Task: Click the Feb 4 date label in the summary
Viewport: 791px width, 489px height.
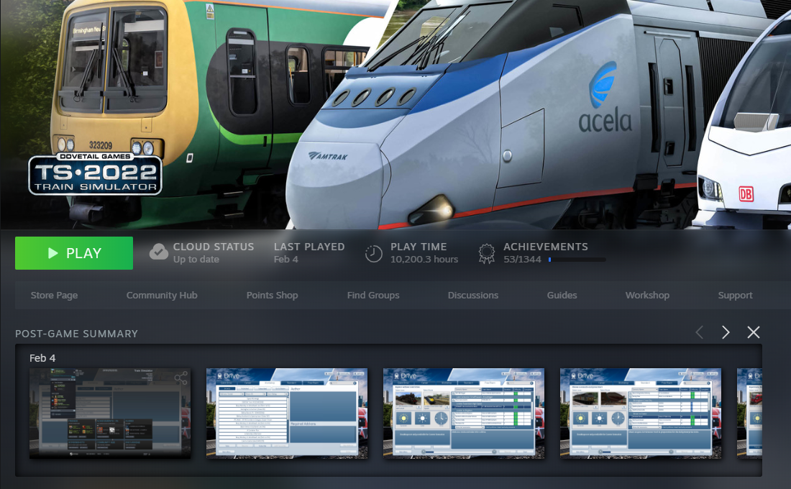Action: point(42,358)
